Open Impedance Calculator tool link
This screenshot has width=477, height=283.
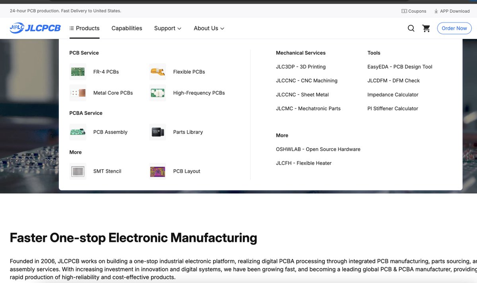pos(393,94)
